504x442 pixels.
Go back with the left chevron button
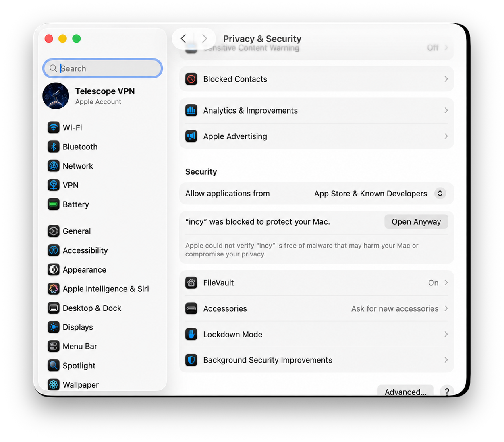183,39
